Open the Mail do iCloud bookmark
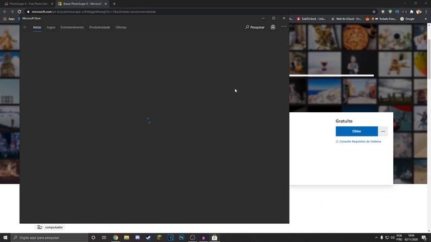Image resolution: width=431 pixels, height=242 pixels. (347, 19)
